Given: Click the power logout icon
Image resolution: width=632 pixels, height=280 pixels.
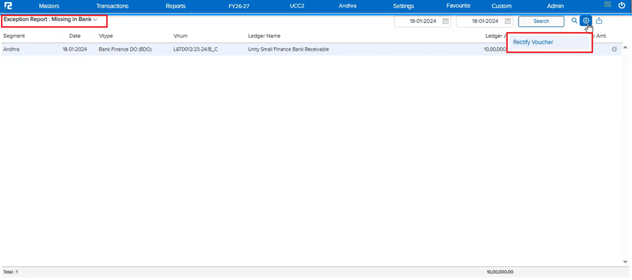Looking at the screenshot, I should click(x=621, y=6).
